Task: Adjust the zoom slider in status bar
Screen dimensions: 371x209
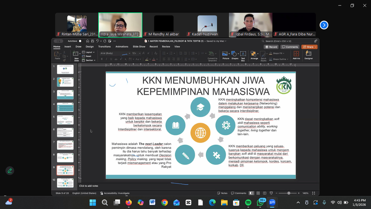Action: point(289,193)
